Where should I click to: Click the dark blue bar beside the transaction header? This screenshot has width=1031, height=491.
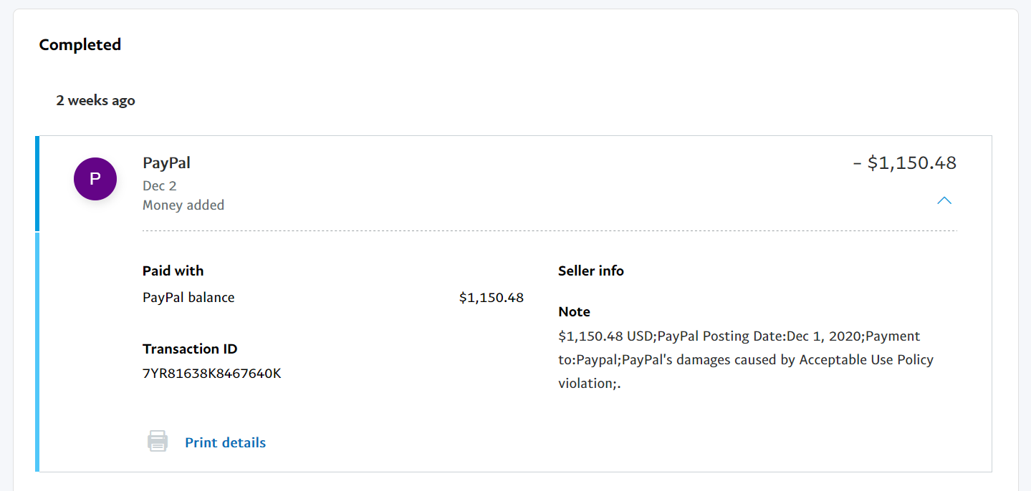click(x=37, y=183)
